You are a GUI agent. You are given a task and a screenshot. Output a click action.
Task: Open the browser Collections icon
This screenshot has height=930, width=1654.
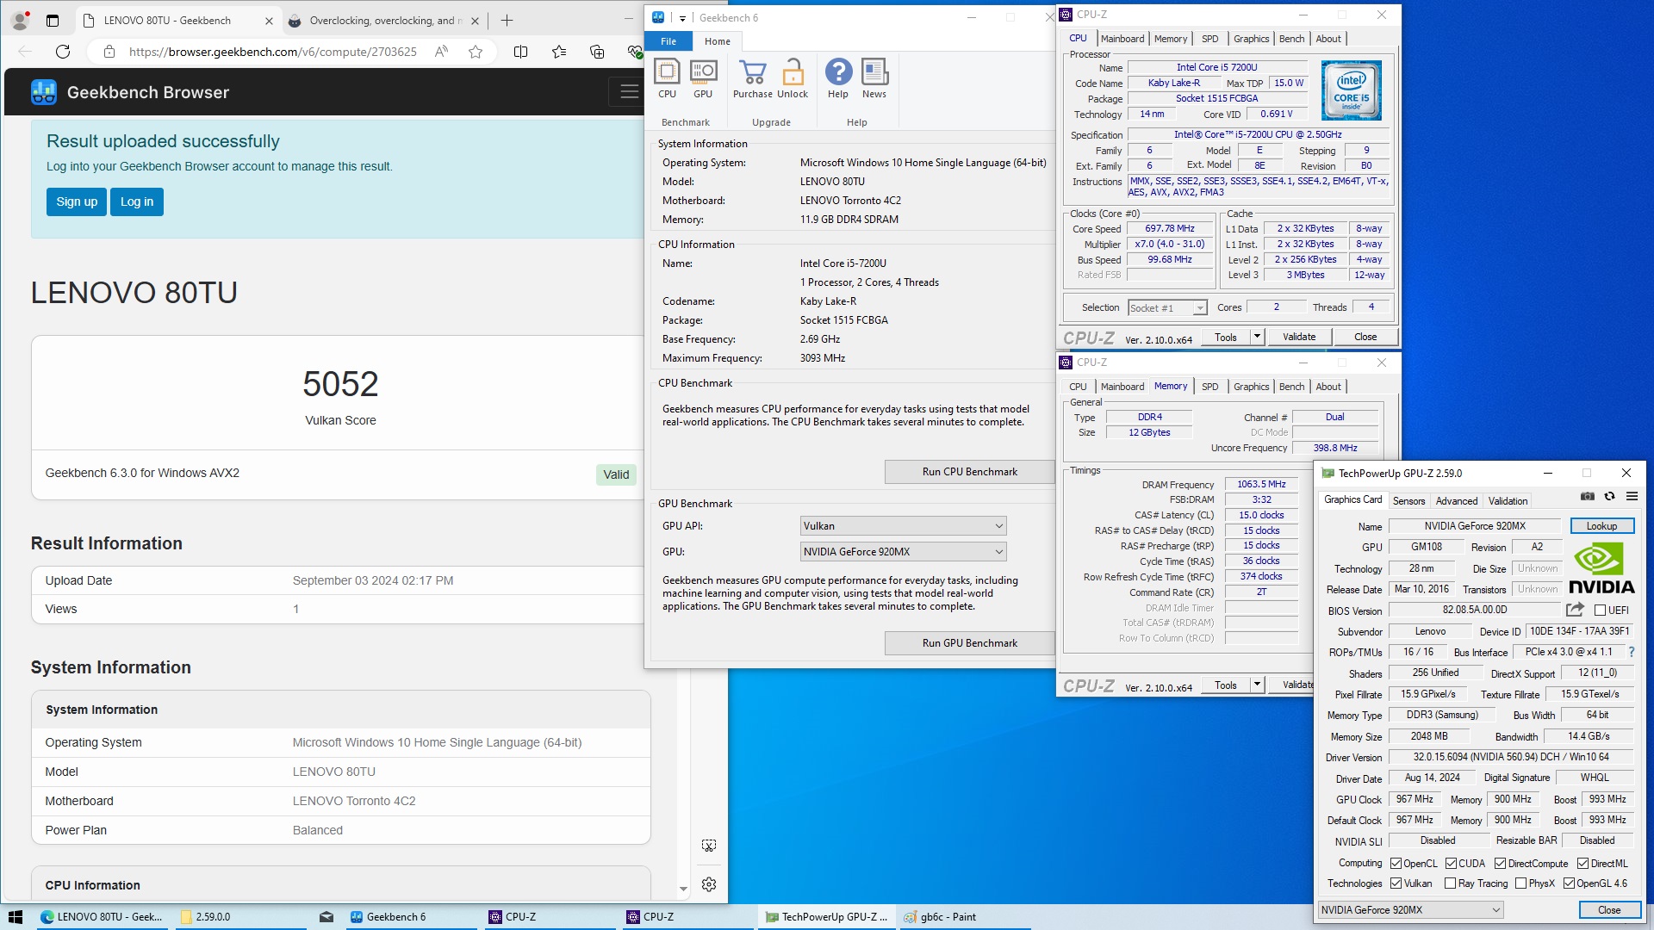[x=597, y=52]
